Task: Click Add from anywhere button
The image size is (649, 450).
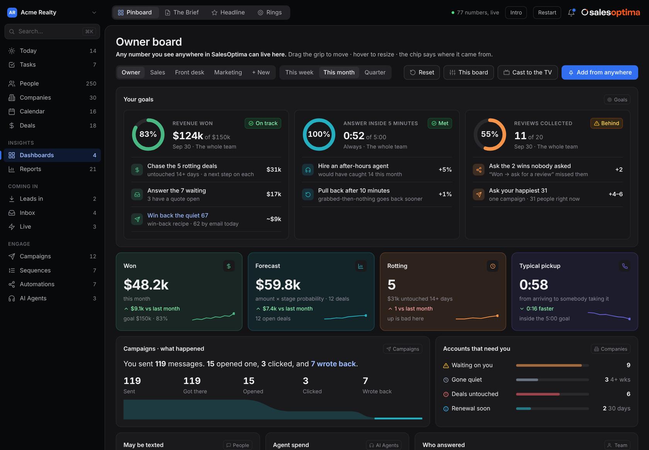Action: point(600,72)
